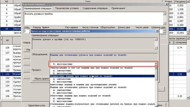Open the Содержание операции tab
The image size is (190, 107).
pyautogui.click(x=95, y=8)
